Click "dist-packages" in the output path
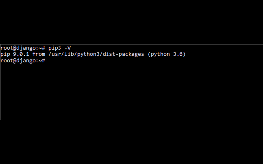Viewport: 263px width, 164px height. point(124,54)
